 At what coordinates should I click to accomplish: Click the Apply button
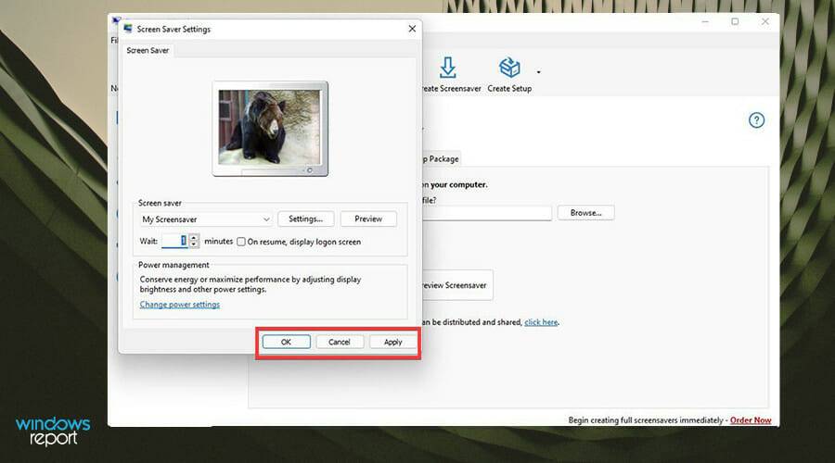click(392, 342)
